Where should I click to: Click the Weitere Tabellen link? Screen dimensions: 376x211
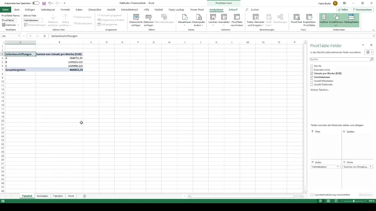[320, 90]
